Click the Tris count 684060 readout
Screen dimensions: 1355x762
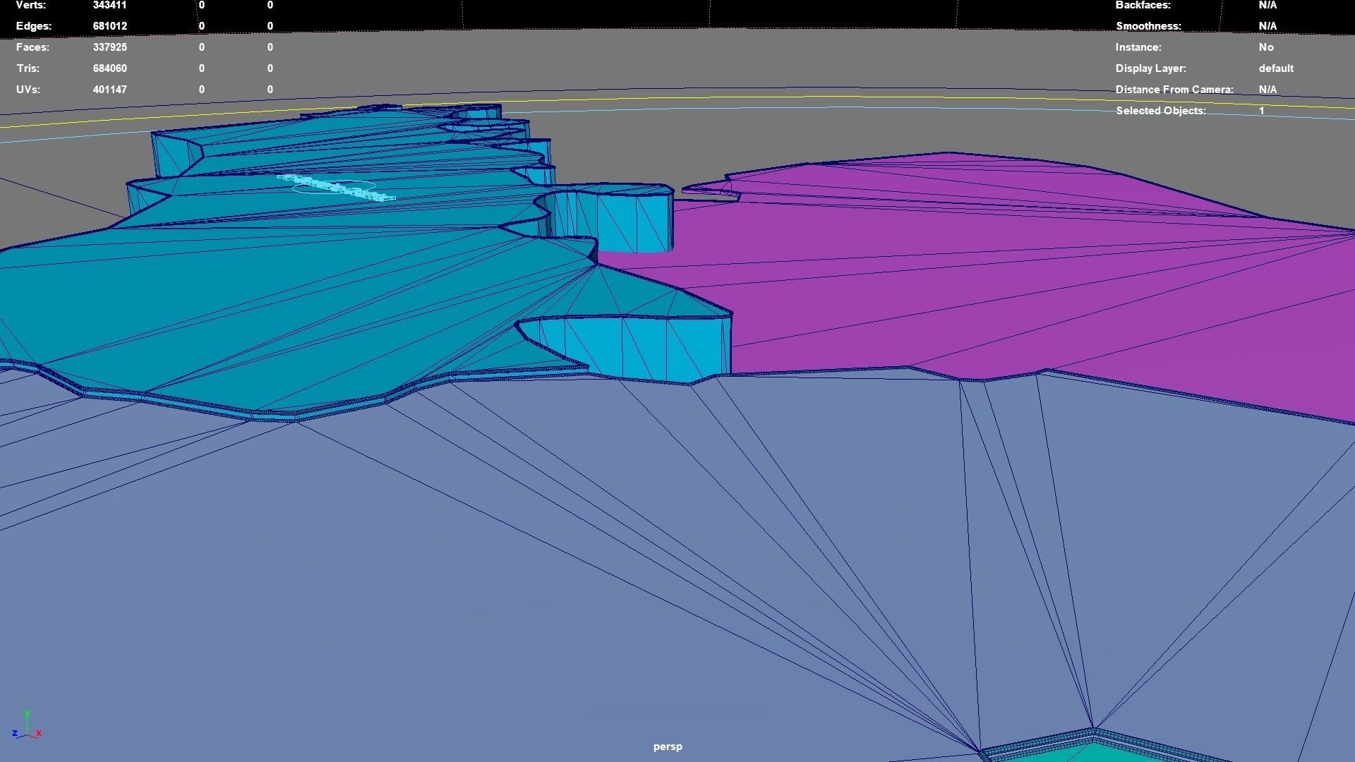(110, 68)
